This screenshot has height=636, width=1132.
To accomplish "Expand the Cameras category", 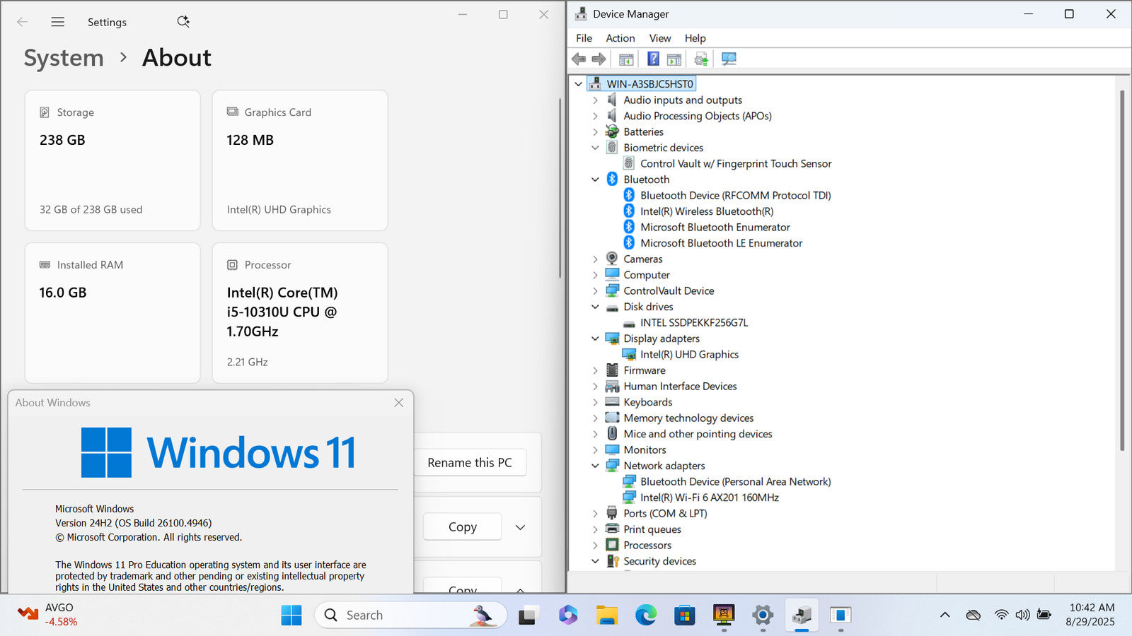I will pos(595,259).
